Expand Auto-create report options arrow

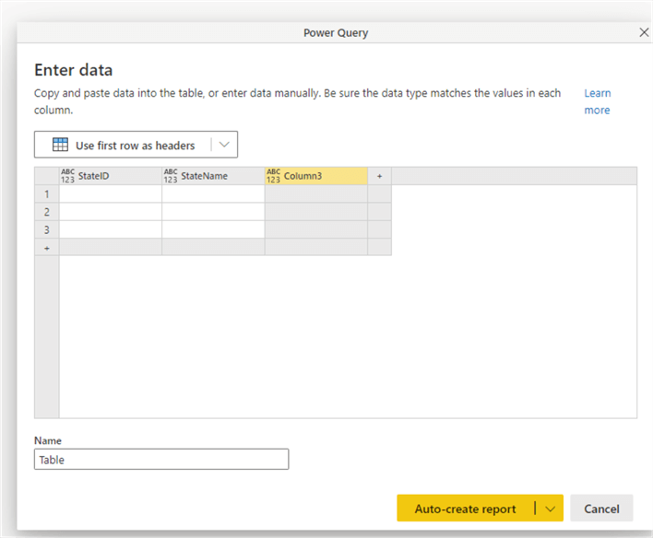pos(550,509)
